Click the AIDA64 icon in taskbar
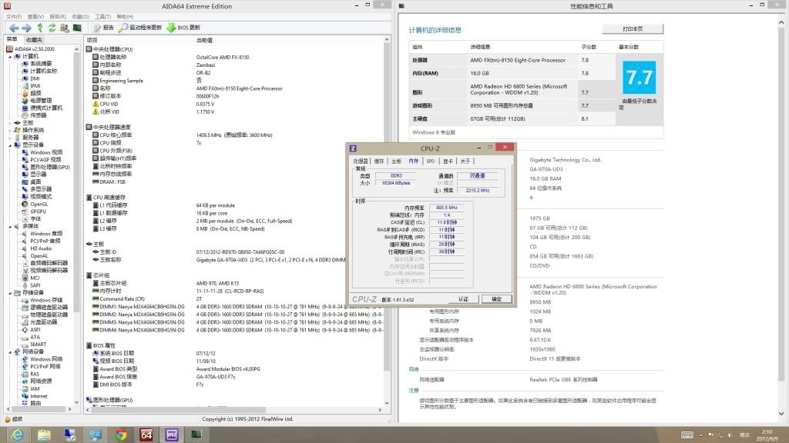The image size is (789, 443). coord(146,435)
